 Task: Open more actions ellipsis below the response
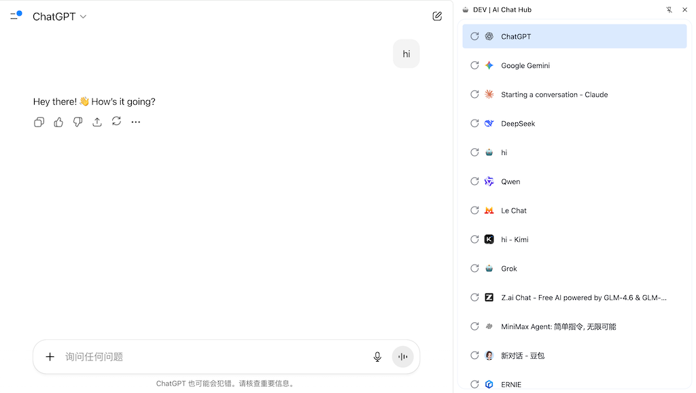tap(136, 122)
